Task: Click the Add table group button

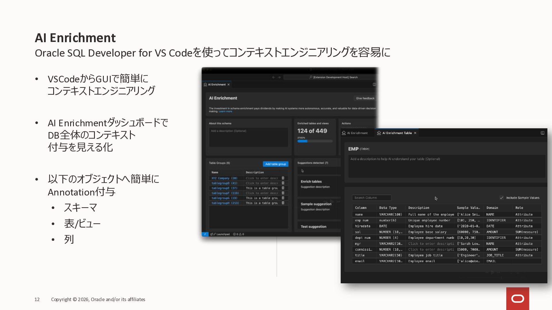Action: (275, 164)
